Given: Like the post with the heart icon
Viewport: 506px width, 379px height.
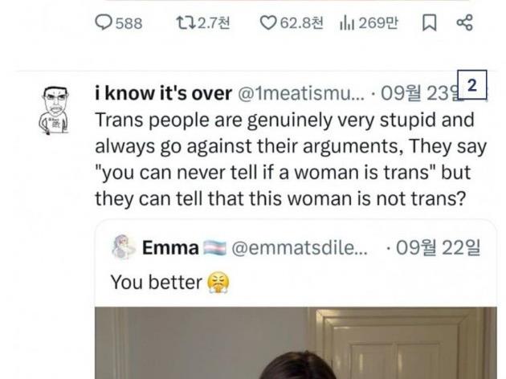Looking at the screenshot, I should 267,23.
